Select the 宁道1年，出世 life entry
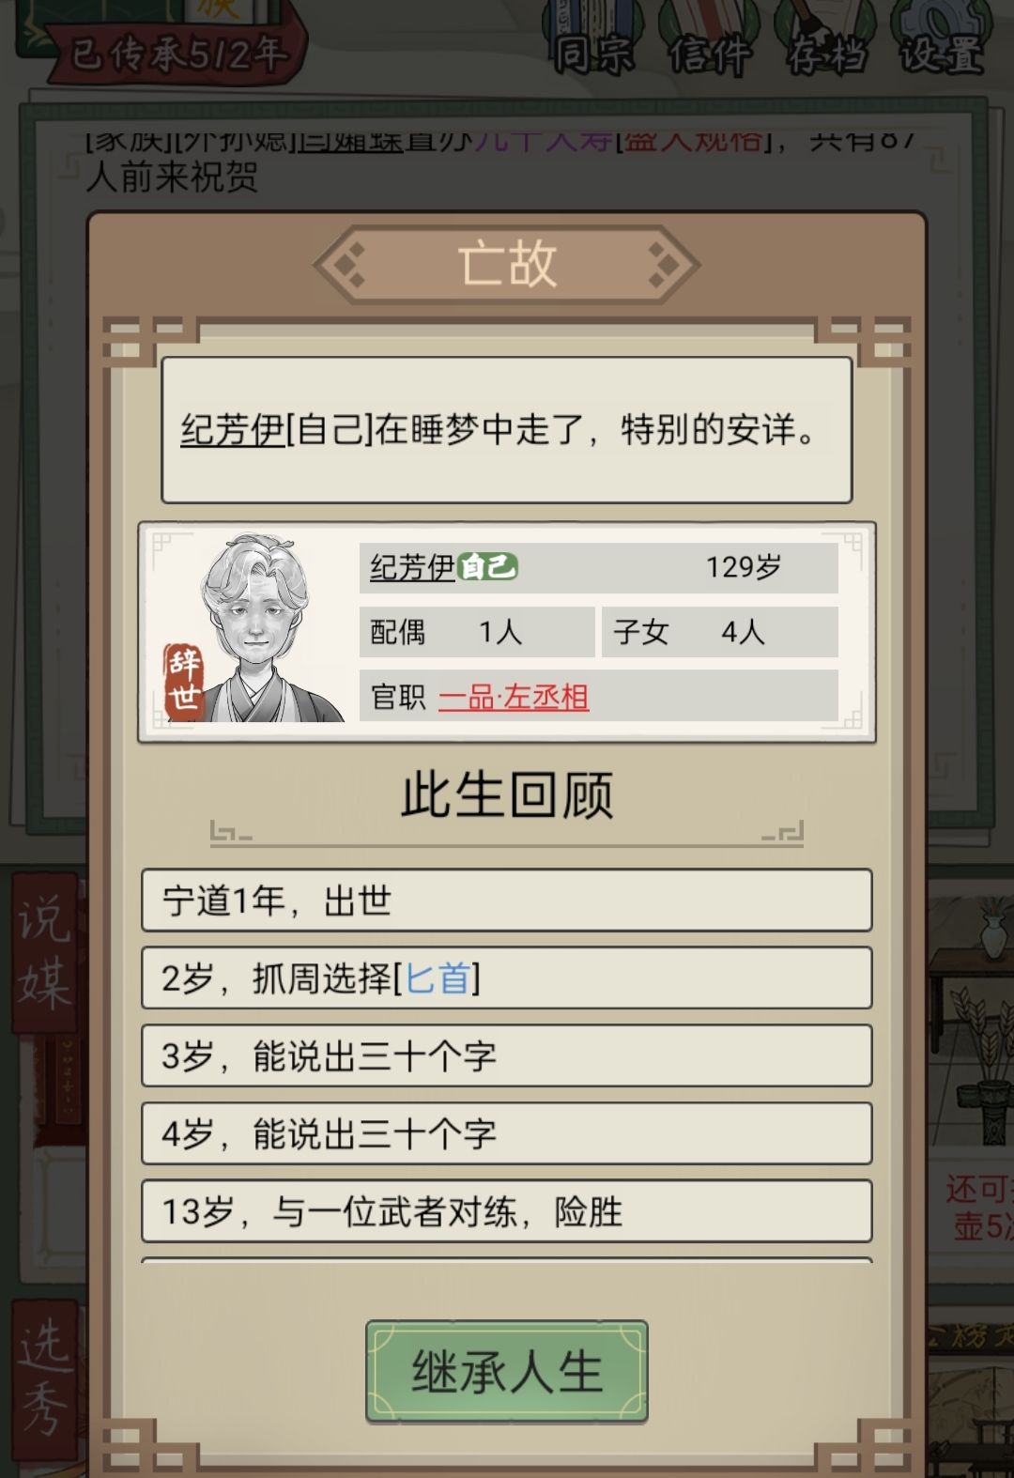 (507, 901)
